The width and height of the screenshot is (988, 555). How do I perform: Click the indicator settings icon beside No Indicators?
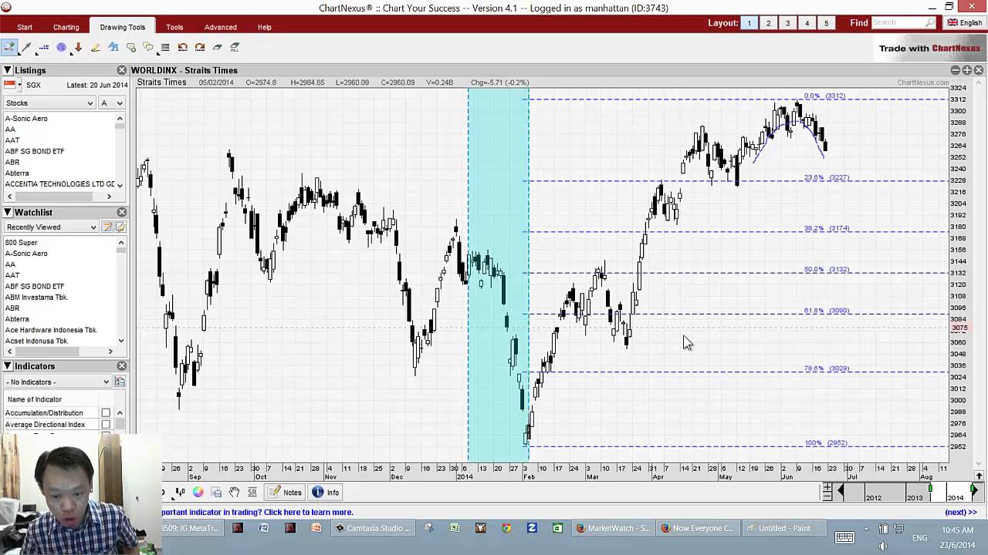click(120, 382)
